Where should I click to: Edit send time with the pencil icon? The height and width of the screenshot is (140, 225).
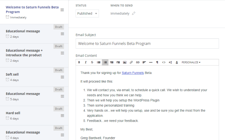pyautogui.click(x=134, y=13)
